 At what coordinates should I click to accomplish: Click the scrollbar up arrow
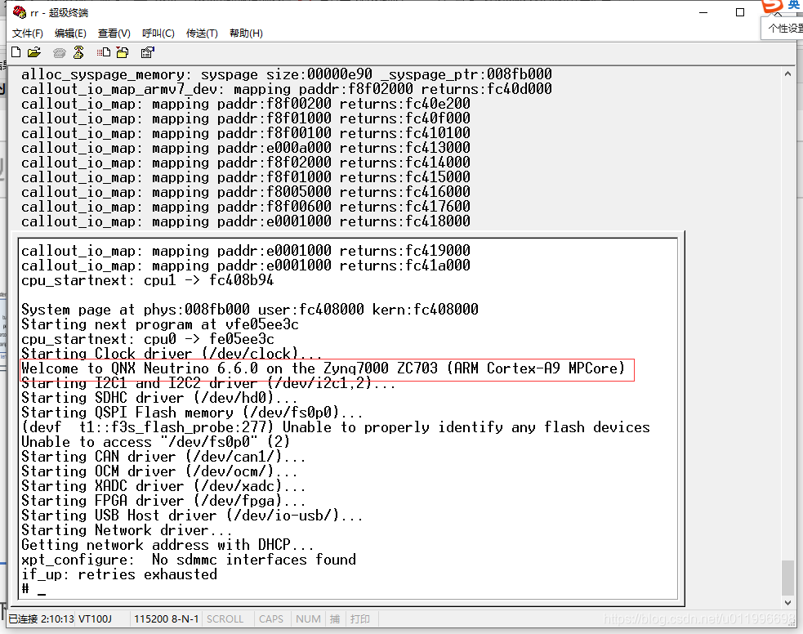coord(787,74)
